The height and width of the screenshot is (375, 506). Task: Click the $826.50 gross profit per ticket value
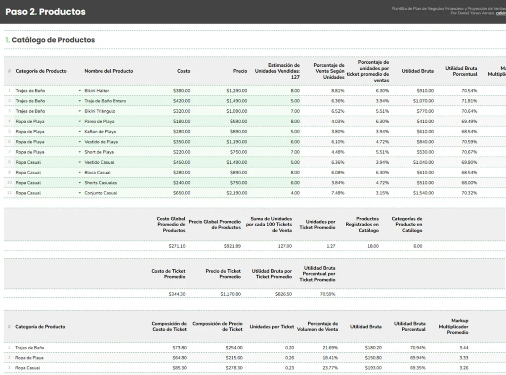[283, 294]
